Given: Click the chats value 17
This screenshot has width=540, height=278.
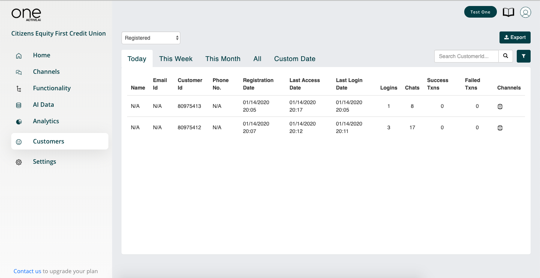Looking at the screenshot, I should click(x=412, y=127).
